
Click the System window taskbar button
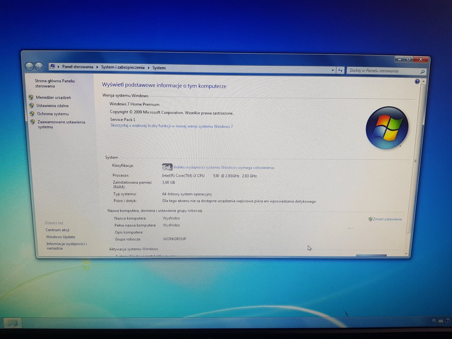12,323
